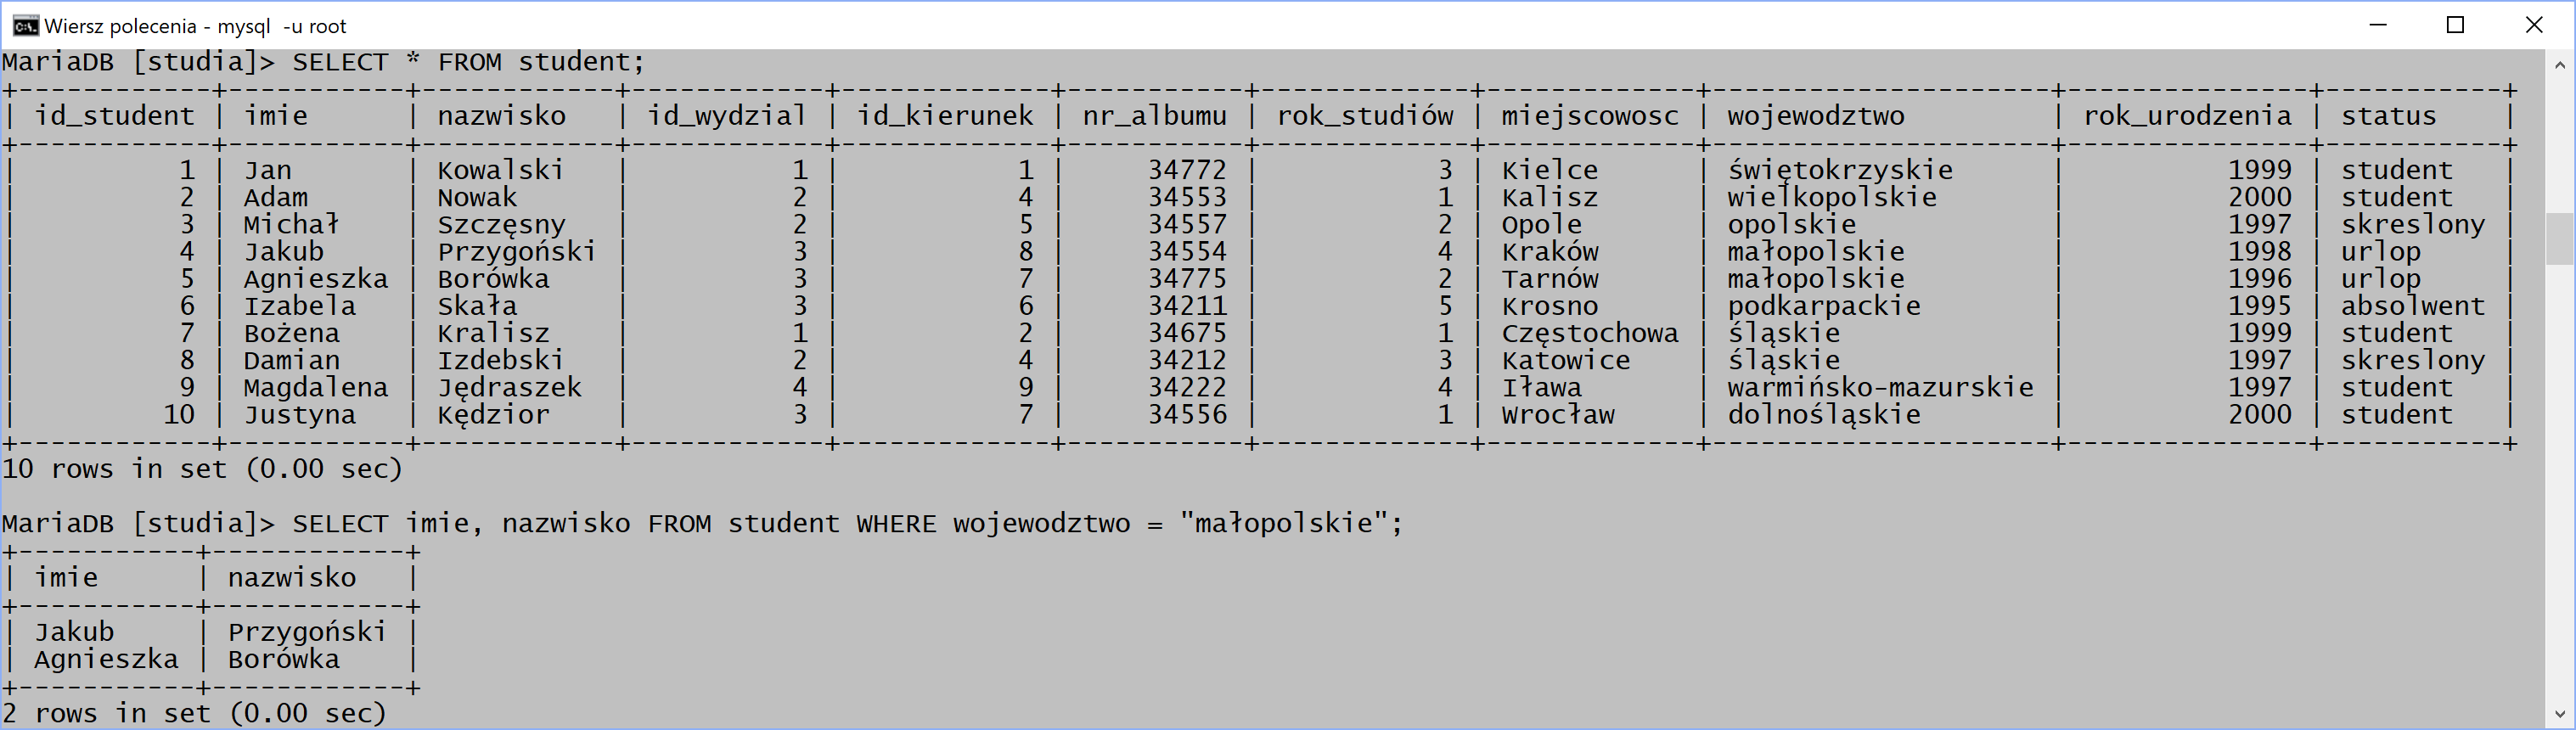Click city 'Tarnów'
This screenshot has height=730, width=2576.
(1550, 279)
